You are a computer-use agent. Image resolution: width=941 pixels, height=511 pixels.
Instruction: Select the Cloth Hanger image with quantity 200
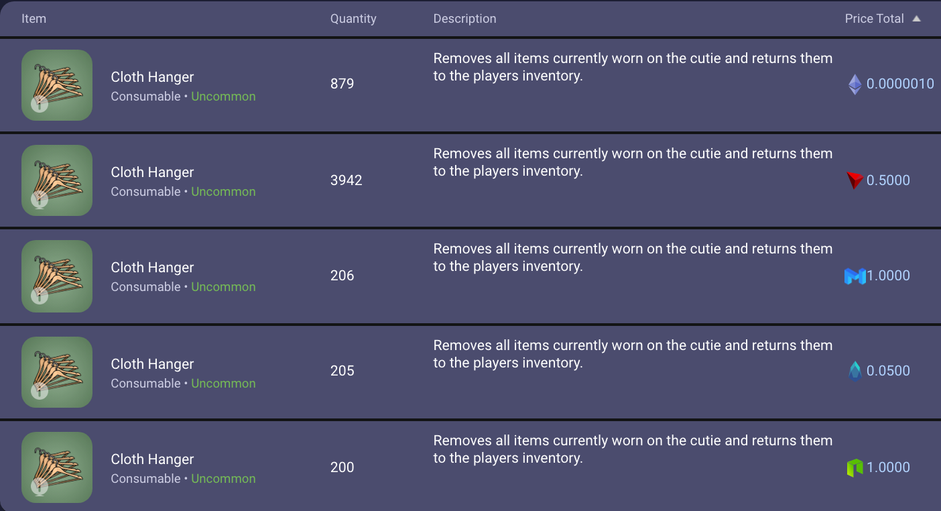coord(57,467)
